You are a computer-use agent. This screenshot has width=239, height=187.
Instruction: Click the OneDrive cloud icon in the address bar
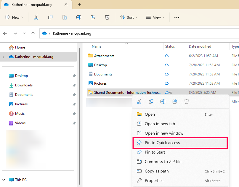coord(44,33)
